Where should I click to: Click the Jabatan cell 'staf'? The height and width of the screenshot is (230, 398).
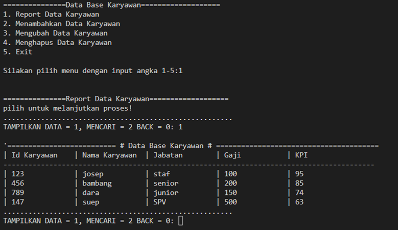(x=162, y=174)
